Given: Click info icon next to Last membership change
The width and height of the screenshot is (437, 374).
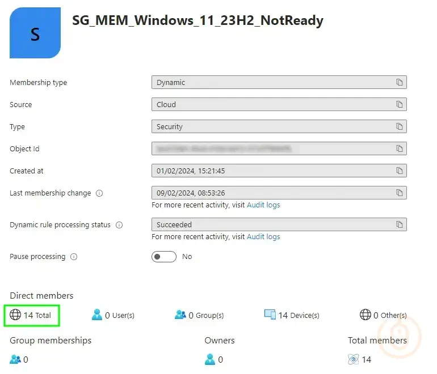Looking at the screenshot, I should pyautogui.click(x=99, y=193).
